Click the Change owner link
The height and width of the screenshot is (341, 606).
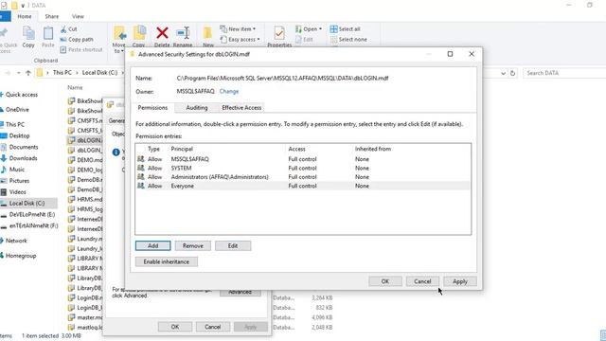229,91
